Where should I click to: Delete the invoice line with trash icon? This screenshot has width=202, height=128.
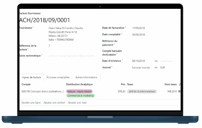click(179, 91)
